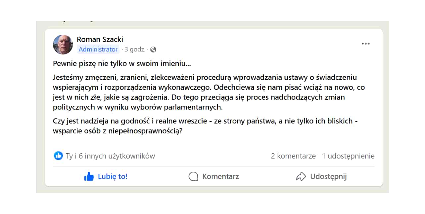The width and height of the screenshot is (425, 214).
Task: Click the paragraph starting 'Czy jest nadzieja na godność'
Action: [x=205, y=126]
